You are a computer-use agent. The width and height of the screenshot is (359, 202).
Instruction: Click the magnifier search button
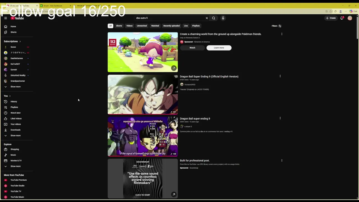click(x=213, y=18)
